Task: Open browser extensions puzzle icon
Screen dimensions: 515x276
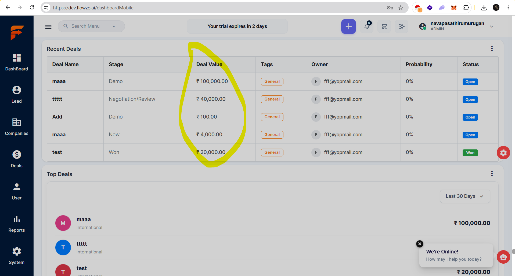Action: 466,8
